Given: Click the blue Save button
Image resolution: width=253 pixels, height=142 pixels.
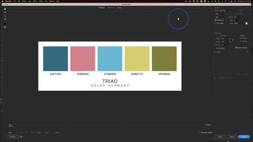Looking at the screenshot, I should (x=244, y=137).
